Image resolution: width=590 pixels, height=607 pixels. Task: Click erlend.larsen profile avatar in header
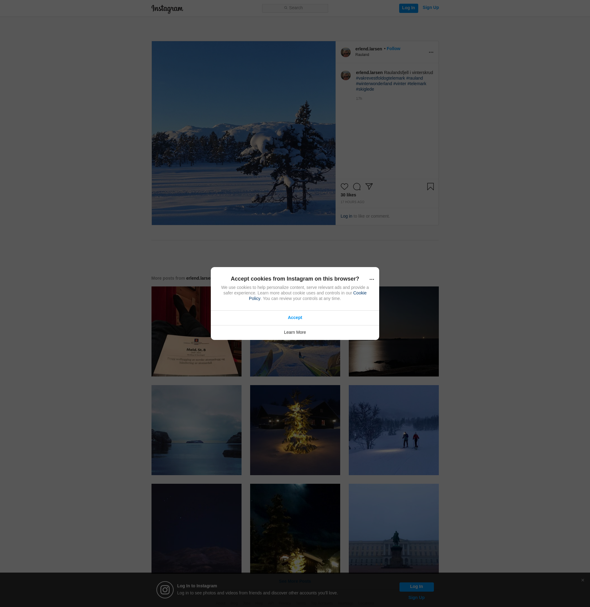tap(345, 52)
